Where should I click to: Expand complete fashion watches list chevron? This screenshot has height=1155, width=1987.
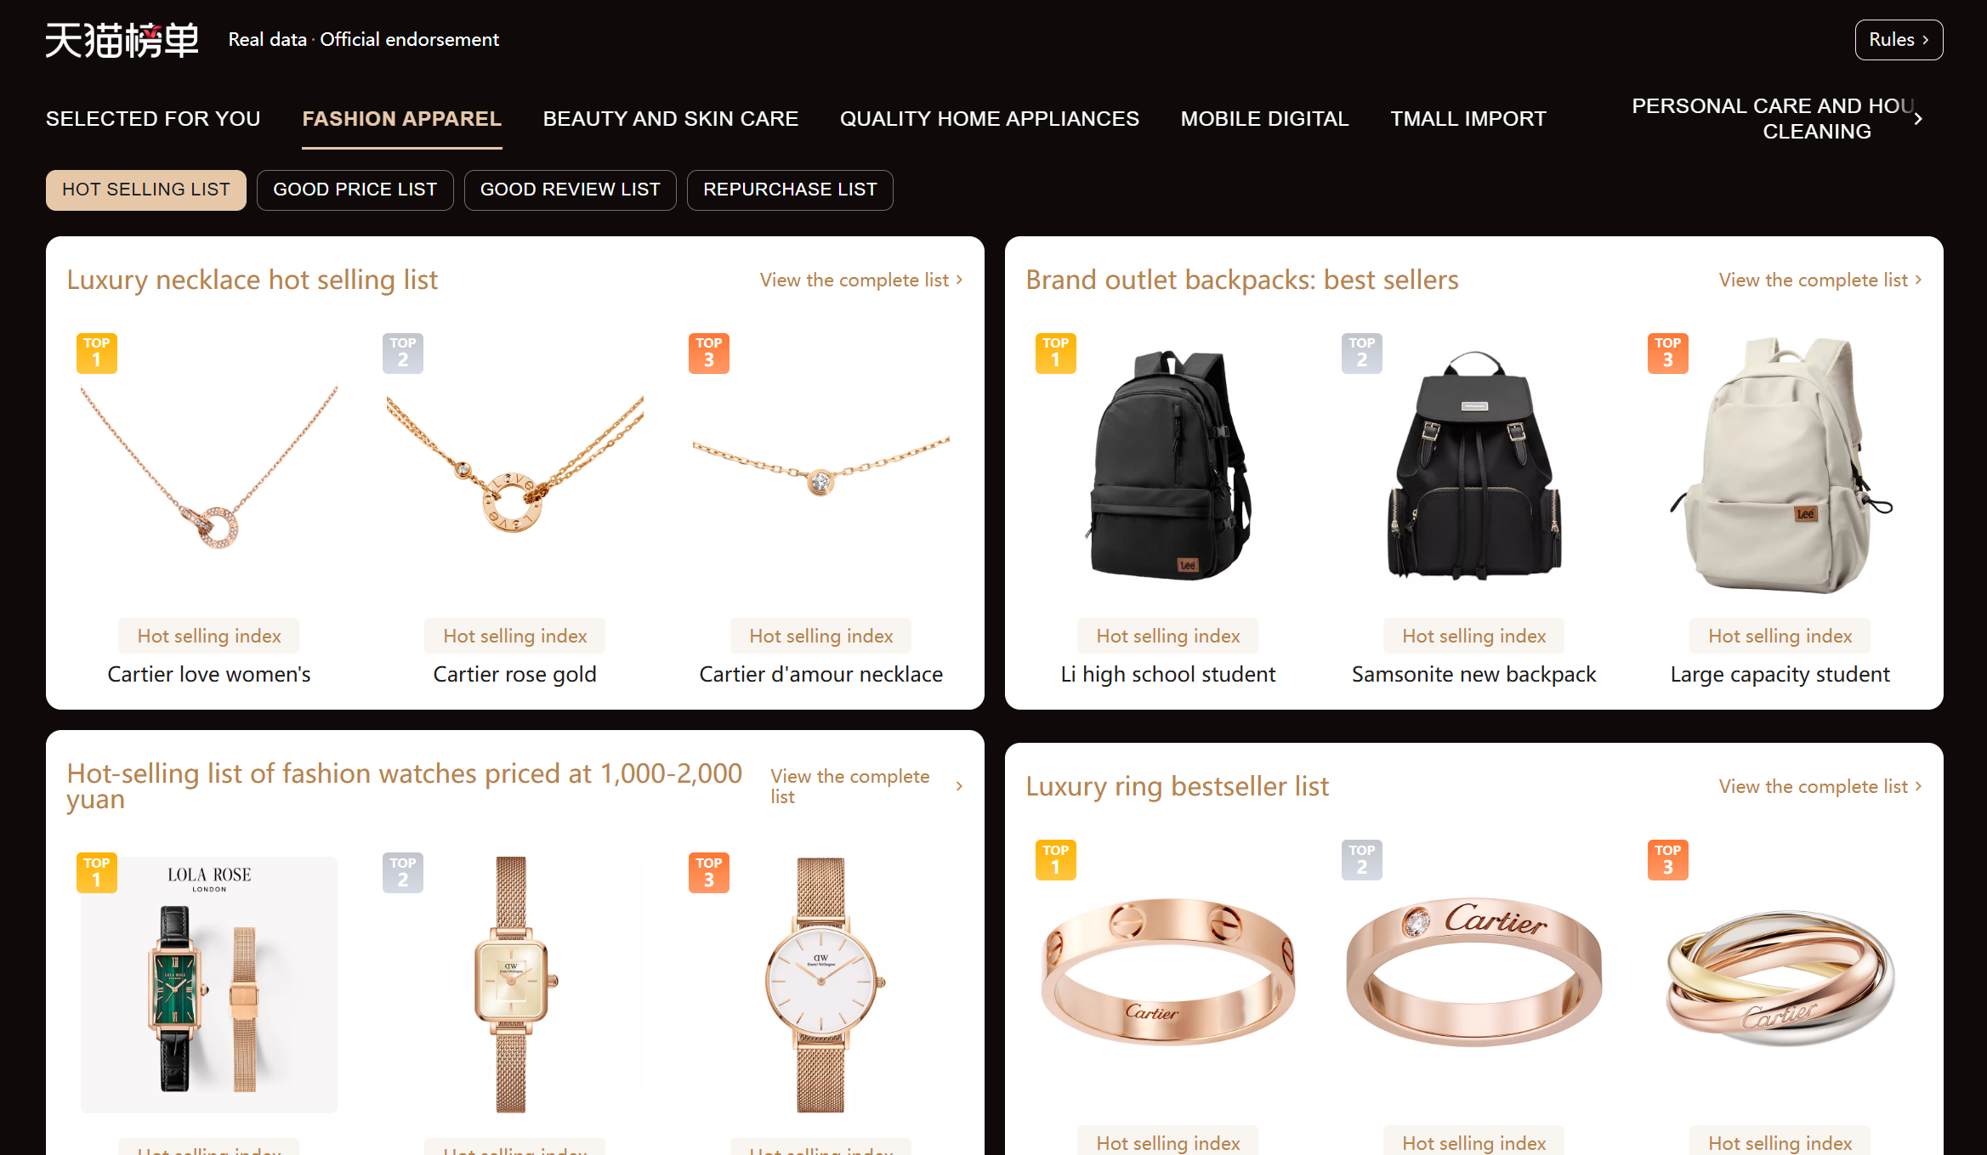[959, 787]
